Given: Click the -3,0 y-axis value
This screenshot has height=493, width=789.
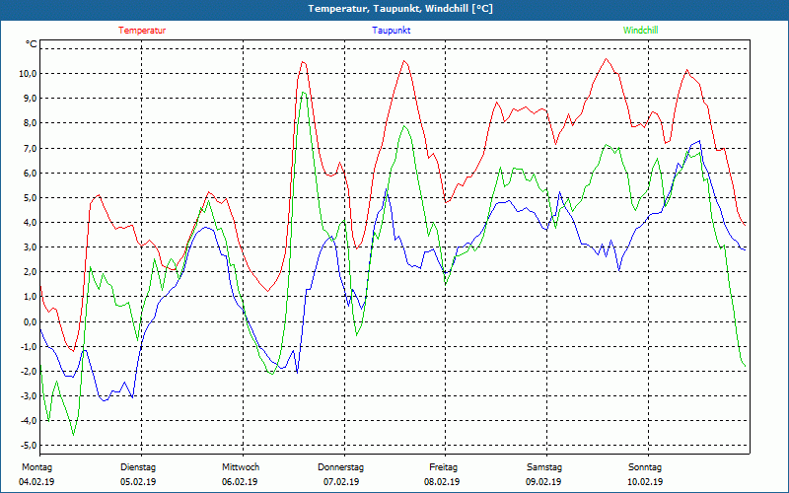Looking at the screenshot, I should click(29, 396).
